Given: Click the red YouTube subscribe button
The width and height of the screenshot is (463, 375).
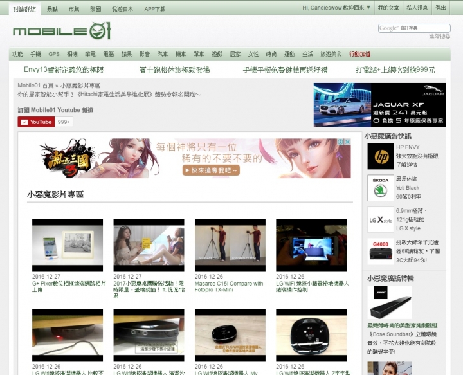Looking at the screenshot, I should click(36, 122).
